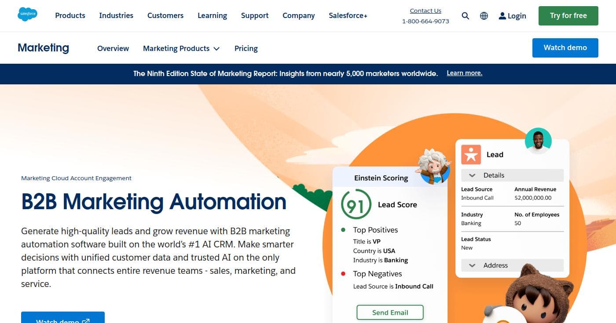This screenshot has height=323, width=616.
Task: Click the globe language selector icon
Action: coord(484,15)
